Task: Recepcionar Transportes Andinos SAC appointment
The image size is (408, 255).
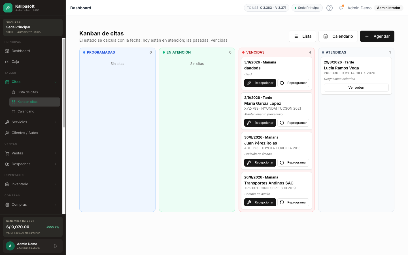Action: point(260,202)
